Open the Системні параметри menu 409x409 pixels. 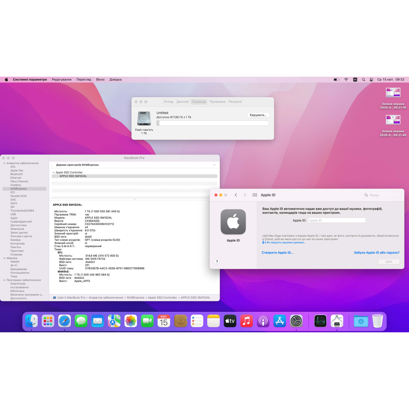[30, 79]
